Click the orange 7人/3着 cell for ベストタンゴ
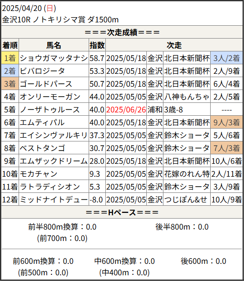Screen dimensions: 244x281 pos(226,148)
